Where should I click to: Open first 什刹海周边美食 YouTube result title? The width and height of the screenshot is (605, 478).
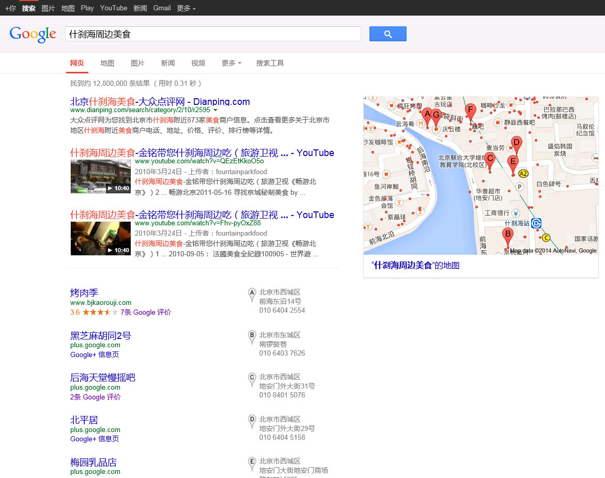point(202,153)
